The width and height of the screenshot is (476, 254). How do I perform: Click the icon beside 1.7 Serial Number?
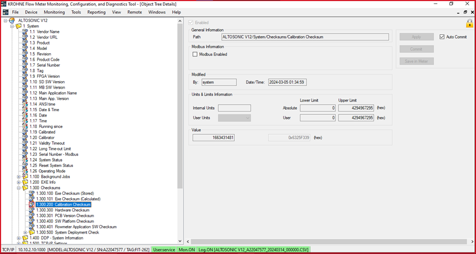25,65
